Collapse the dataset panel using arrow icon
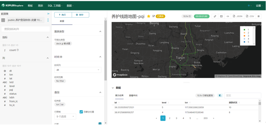Screen dimensions: 266x128 point(49,14)
